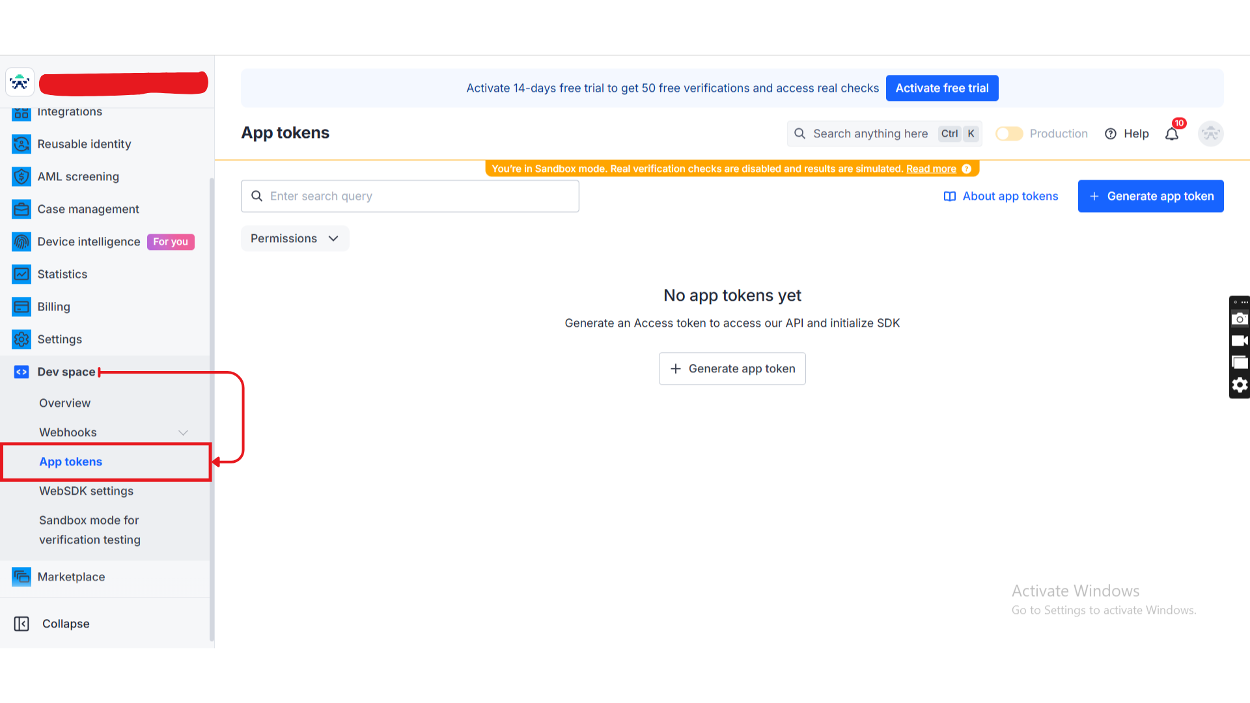Open the About app tokens link

pyautogui.click(x=1001, y=196)
